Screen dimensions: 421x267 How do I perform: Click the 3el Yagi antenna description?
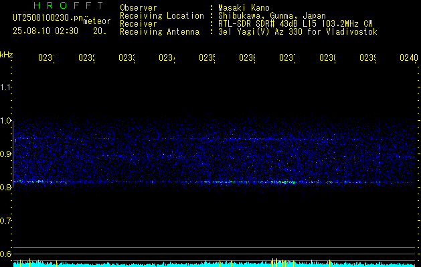(x=298, y=32)
